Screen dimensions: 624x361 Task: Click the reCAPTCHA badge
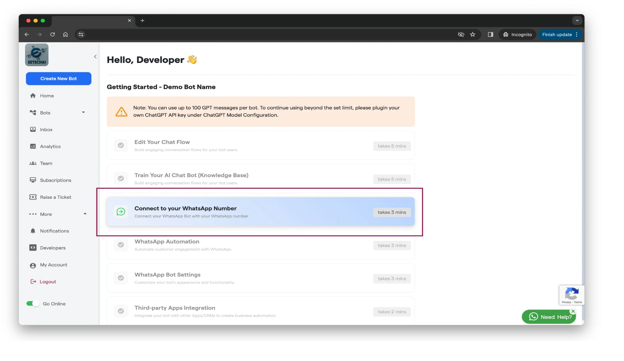click(571, 295)
